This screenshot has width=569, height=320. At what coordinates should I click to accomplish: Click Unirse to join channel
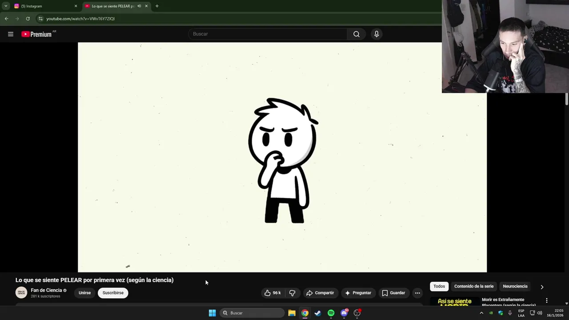(84, 293)
